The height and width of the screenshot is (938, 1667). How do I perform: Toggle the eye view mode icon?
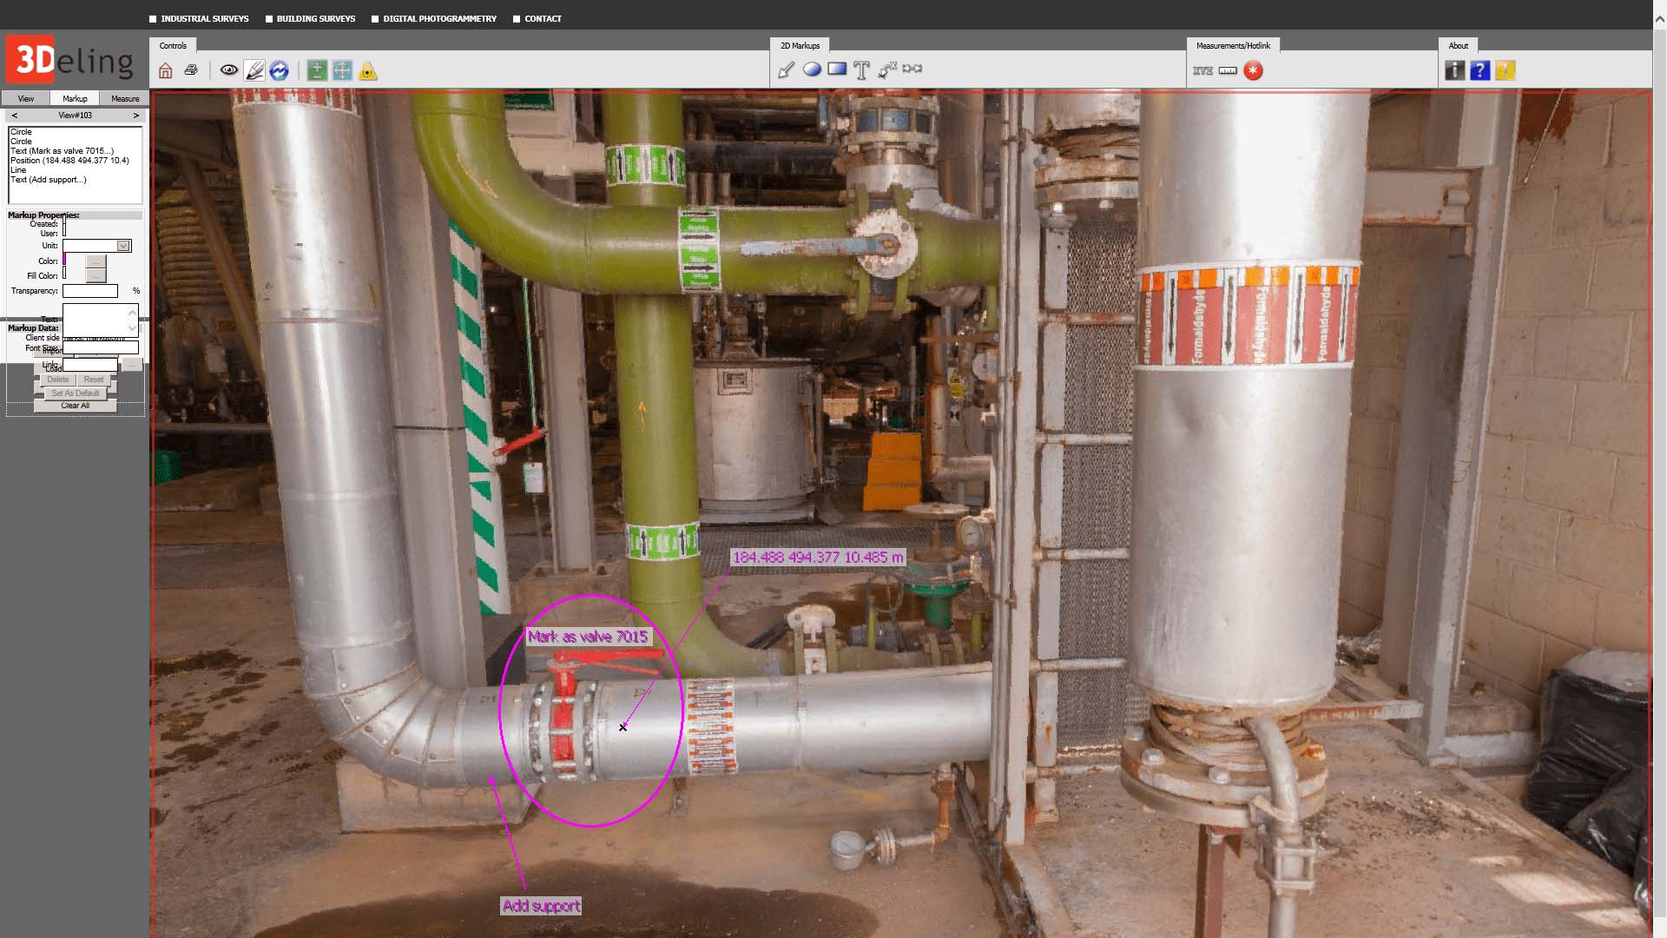228,70
